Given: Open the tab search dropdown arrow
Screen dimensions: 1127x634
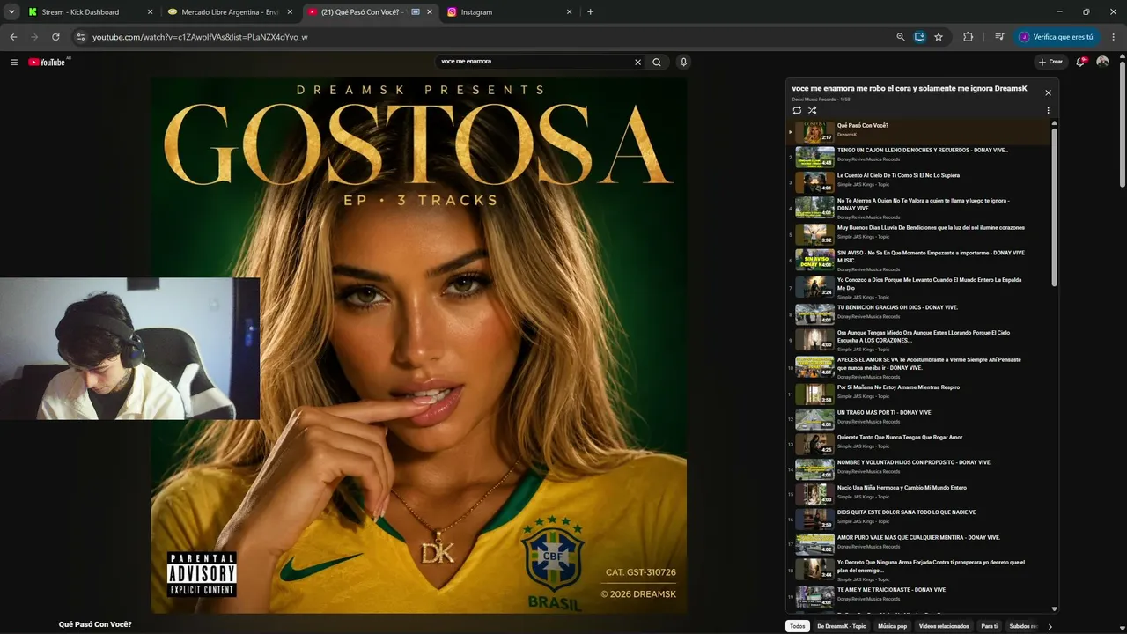Looking at the screenshot, I should click(11, 12).
